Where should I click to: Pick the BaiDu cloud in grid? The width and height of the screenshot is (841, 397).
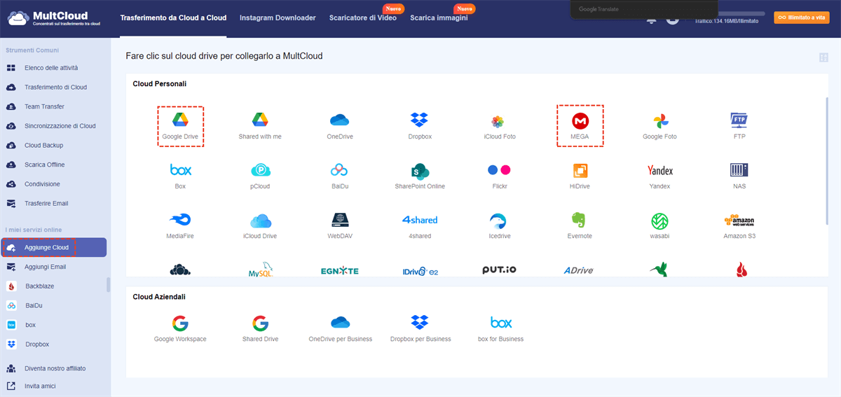(x=340, y=170)
